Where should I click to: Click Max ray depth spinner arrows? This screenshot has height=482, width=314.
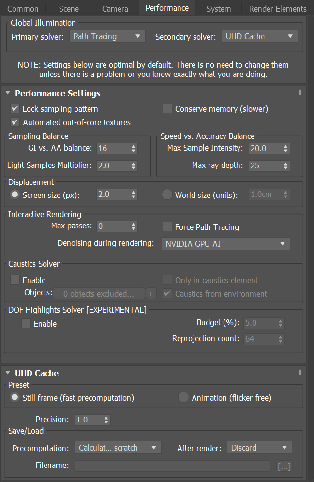286,166
